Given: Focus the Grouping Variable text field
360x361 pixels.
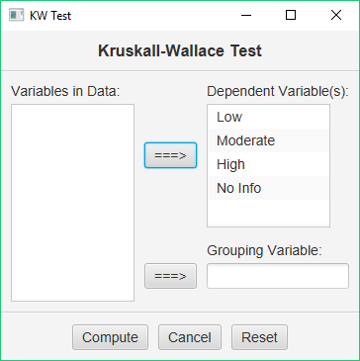Looking at the screenshot, I should point(278,276).
